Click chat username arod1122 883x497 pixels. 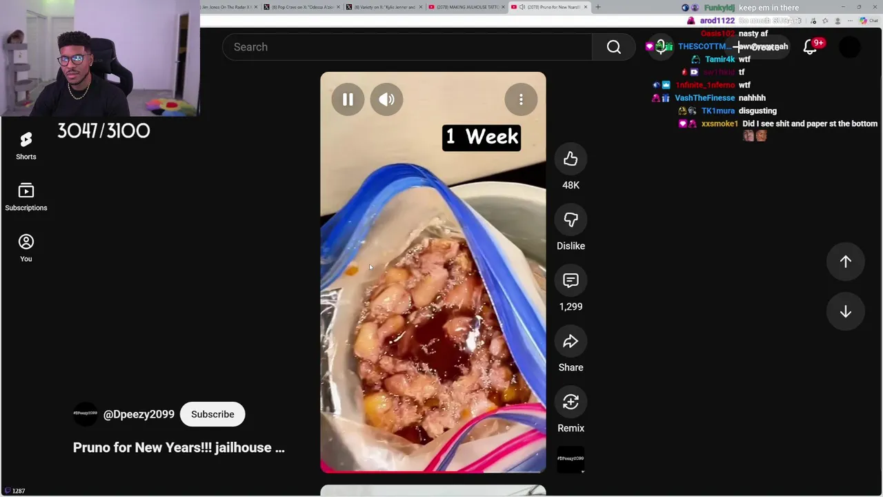pos(717,21)
